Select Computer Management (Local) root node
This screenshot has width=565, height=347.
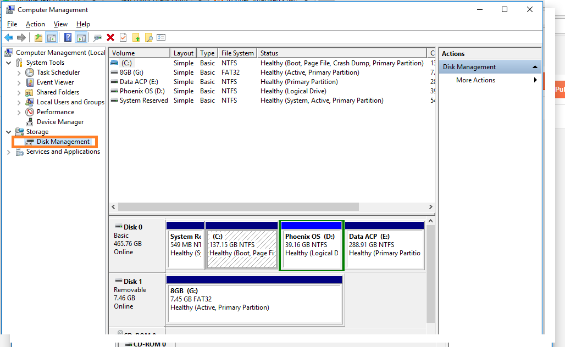60,53
